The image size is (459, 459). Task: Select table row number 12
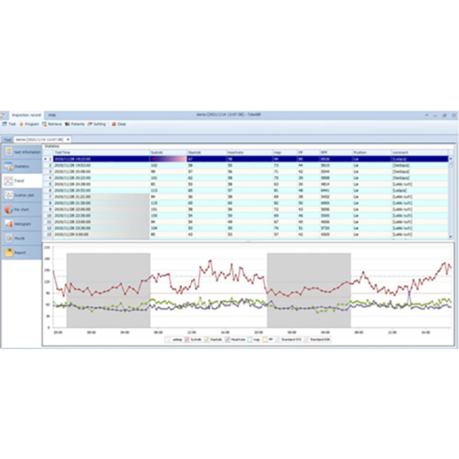point(246,228)
